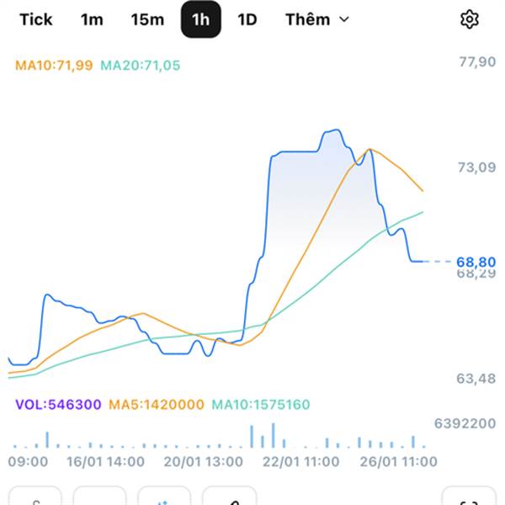Click the third bottom toolbar button with sparkle
This screenshot has height=505, width=505.
click(164, 497)
